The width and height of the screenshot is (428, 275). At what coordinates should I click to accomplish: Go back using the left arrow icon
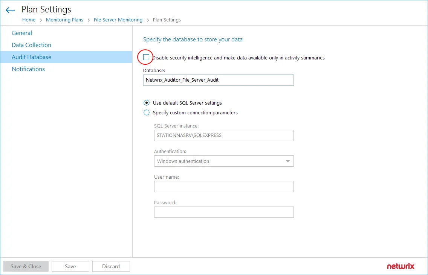10,11
